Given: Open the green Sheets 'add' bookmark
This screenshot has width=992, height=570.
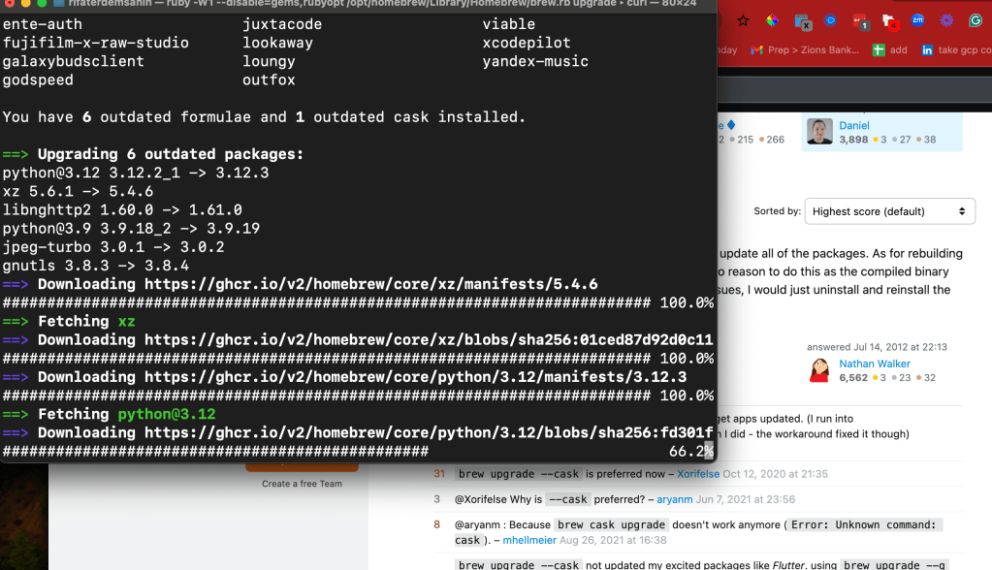Looking at the screenshot, I should [889, 50].
